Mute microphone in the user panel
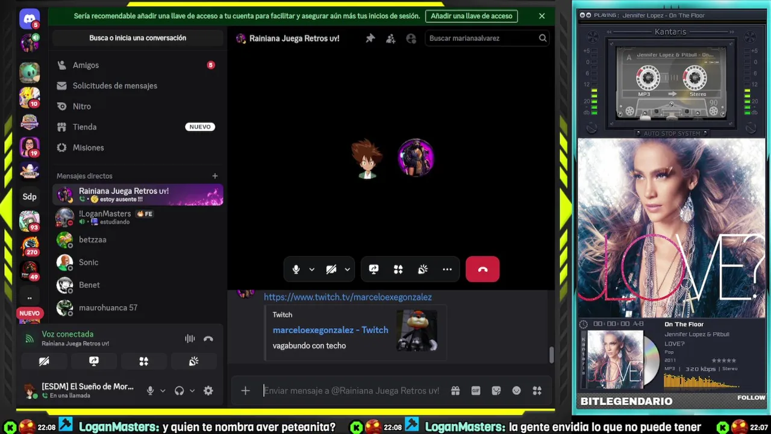This screenshot has width=771, height=434. (150, 391)
